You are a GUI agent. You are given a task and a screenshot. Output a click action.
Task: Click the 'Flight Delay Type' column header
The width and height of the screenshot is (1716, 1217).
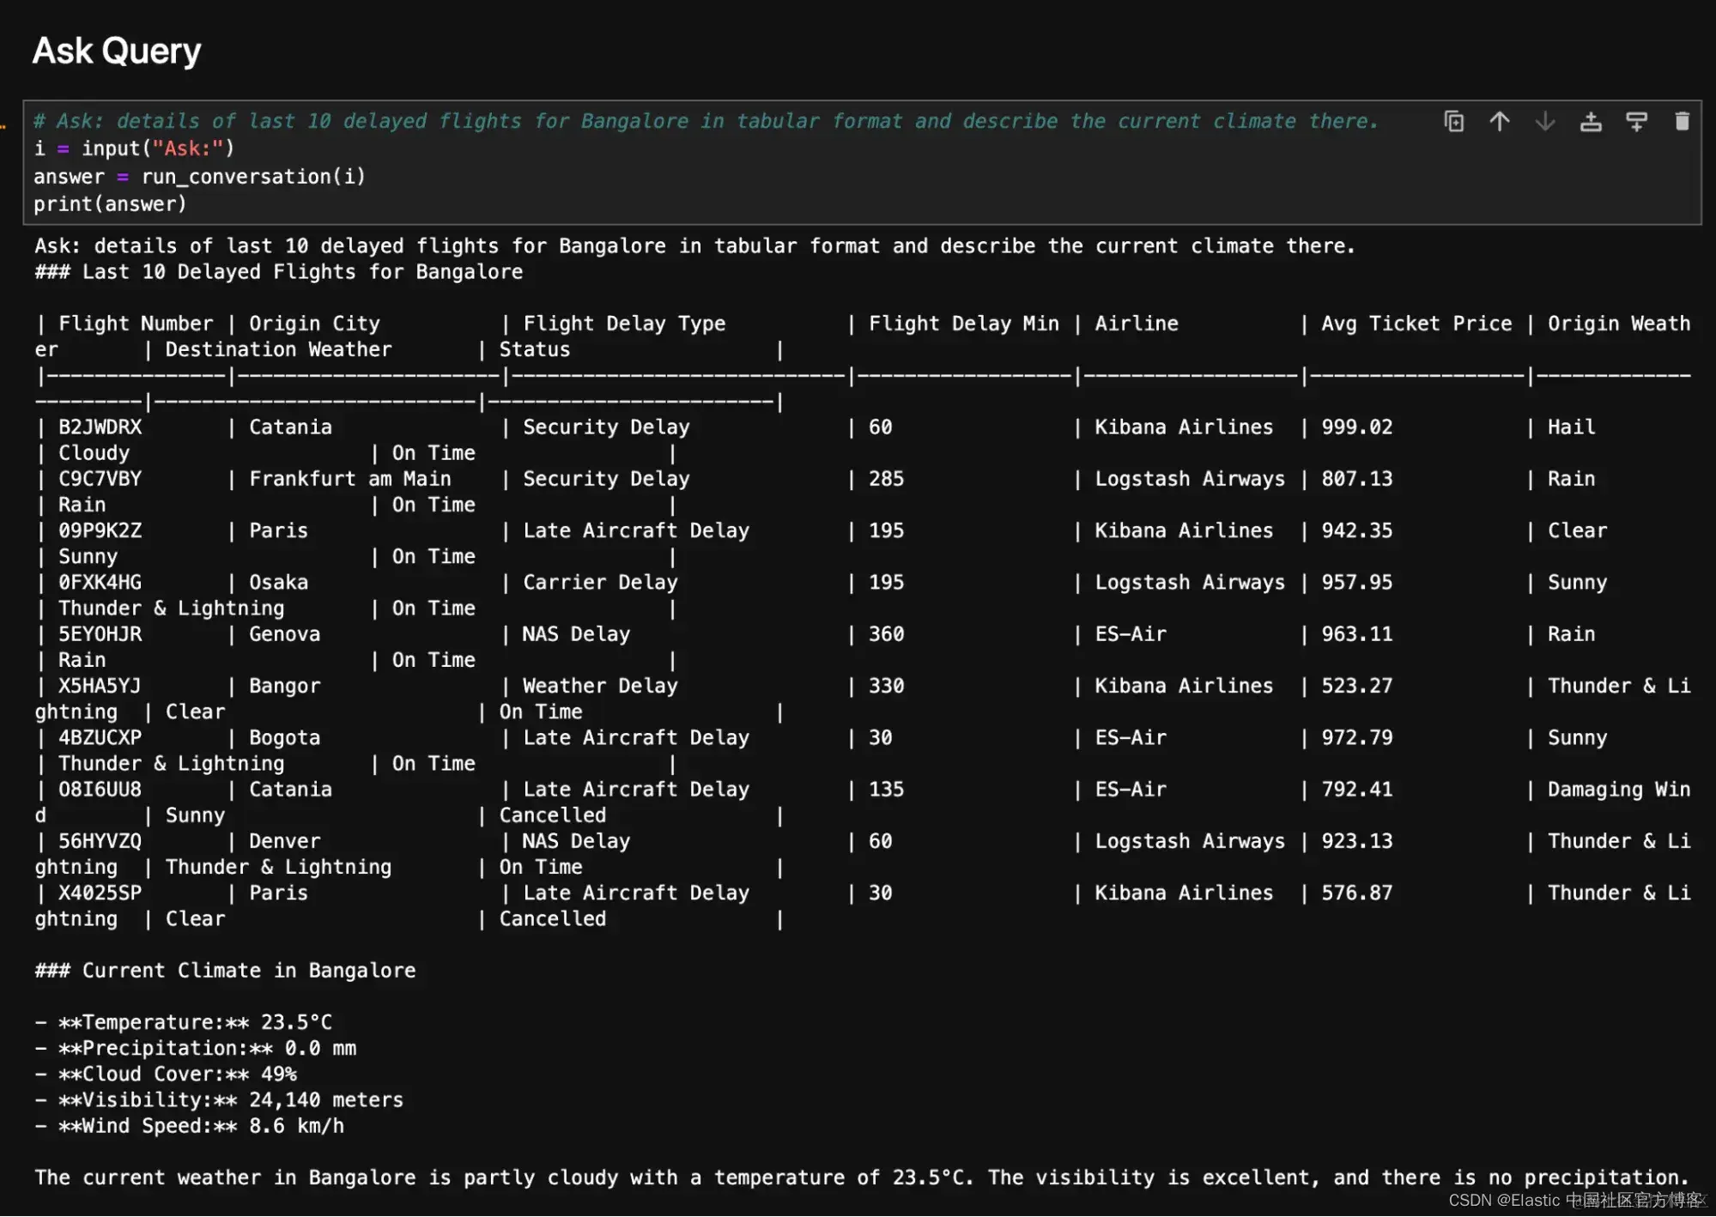[624, 324]
